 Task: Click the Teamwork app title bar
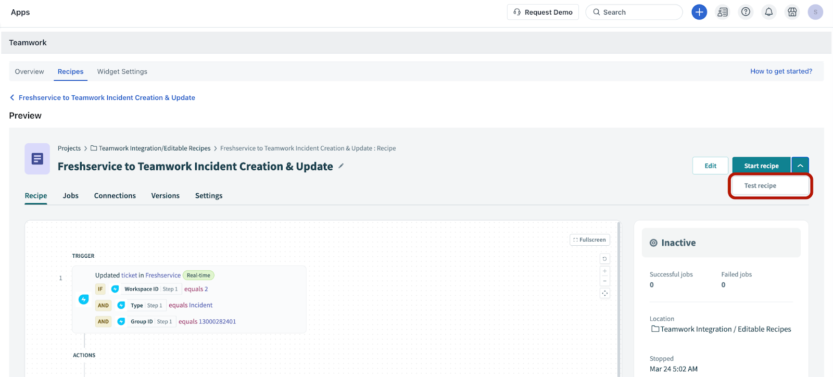point(416,43)
